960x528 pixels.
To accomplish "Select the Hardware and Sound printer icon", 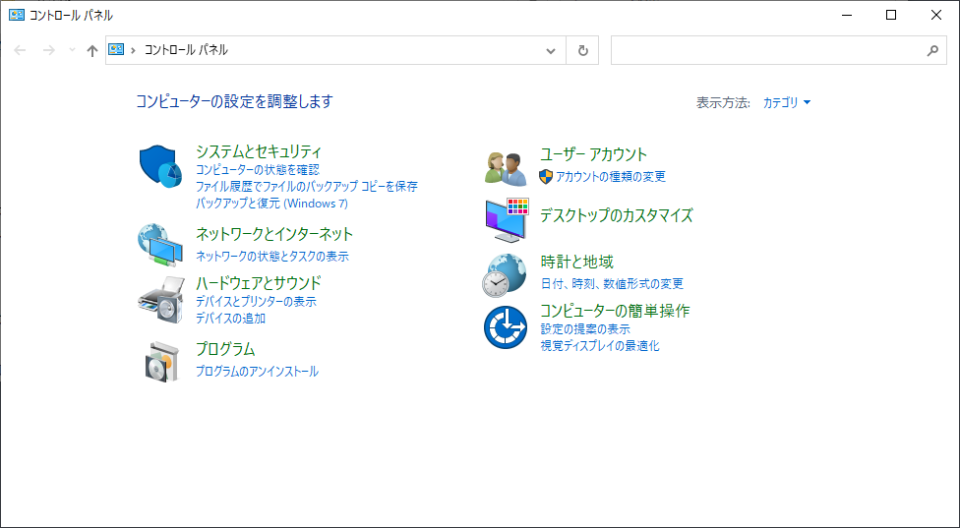I will (161, 299).
